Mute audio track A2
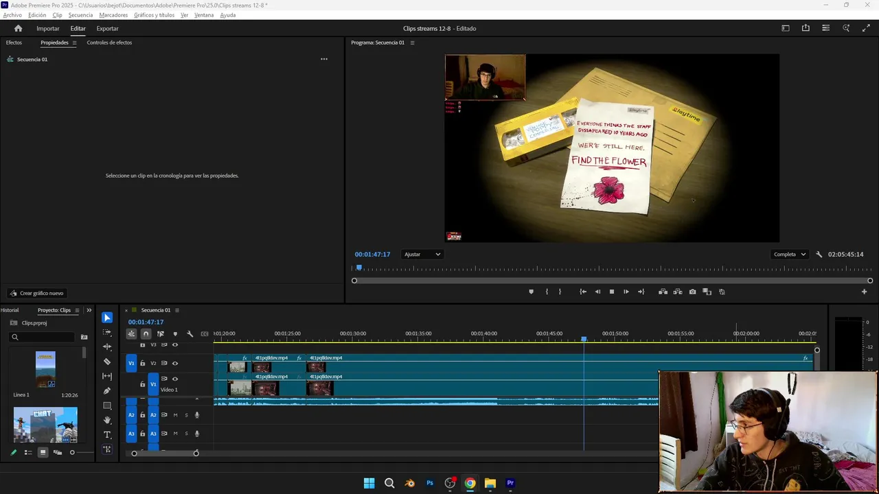 tap(175, 415)
